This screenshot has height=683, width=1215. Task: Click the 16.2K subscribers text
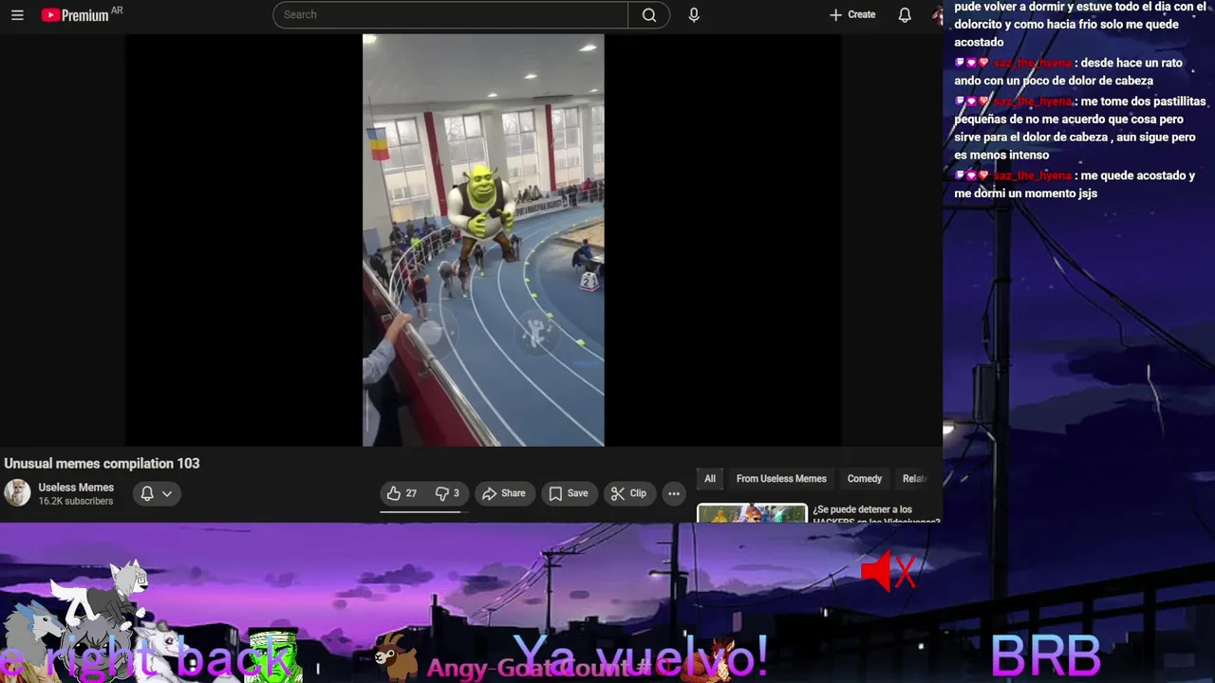(76, 501)
